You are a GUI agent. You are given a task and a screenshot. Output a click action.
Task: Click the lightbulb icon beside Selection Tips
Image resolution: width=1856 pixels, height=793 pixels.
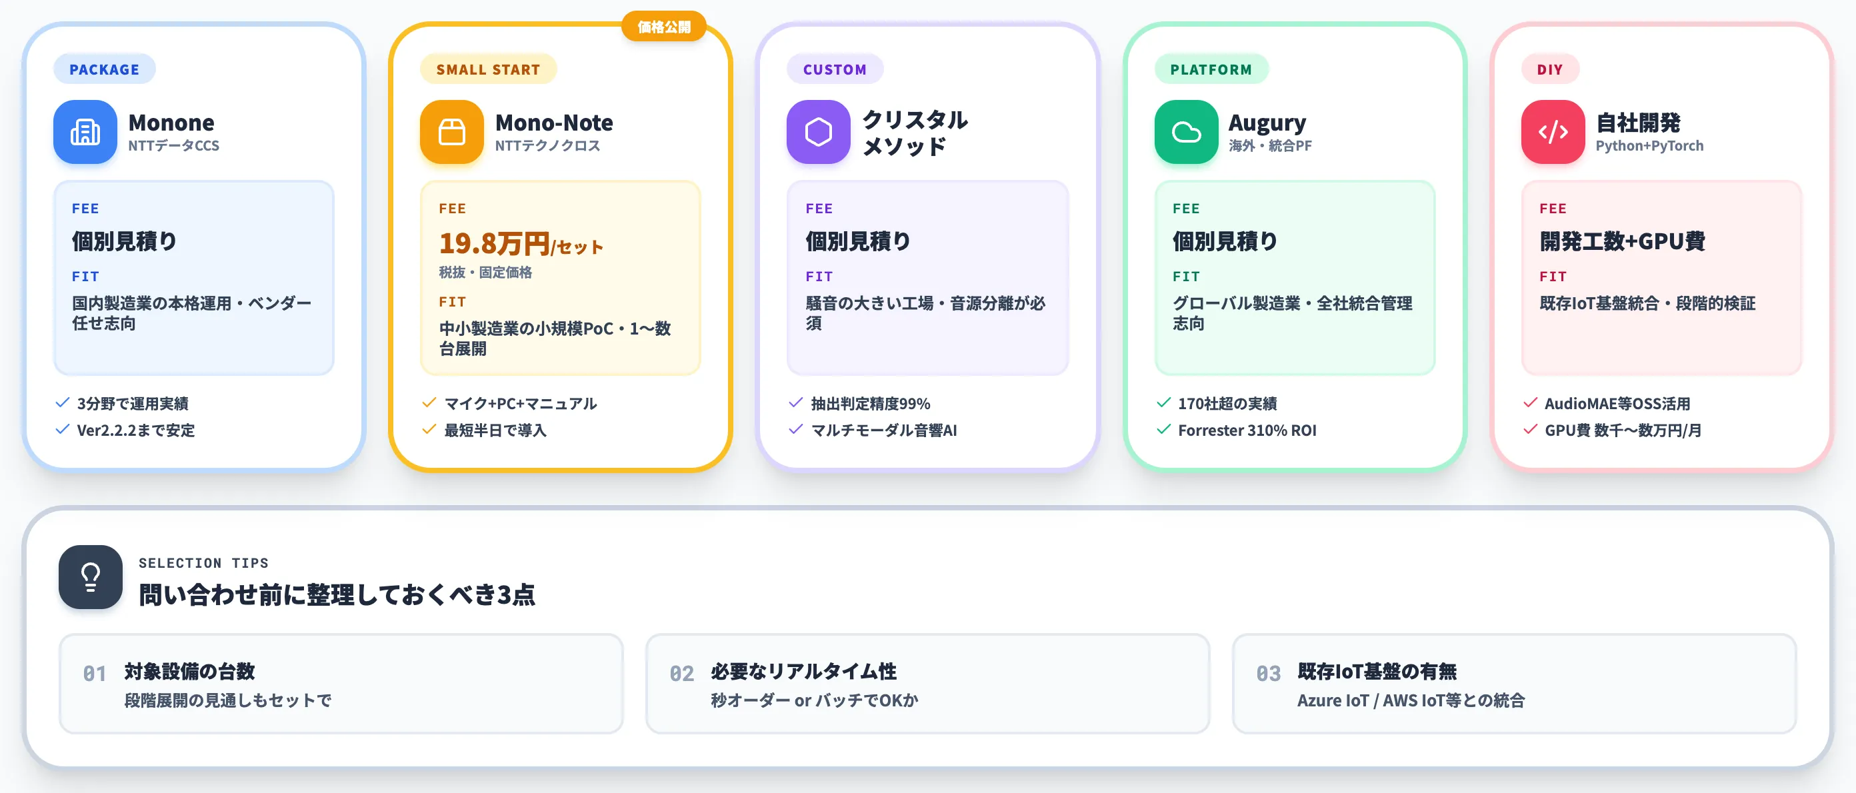point(91,577)
